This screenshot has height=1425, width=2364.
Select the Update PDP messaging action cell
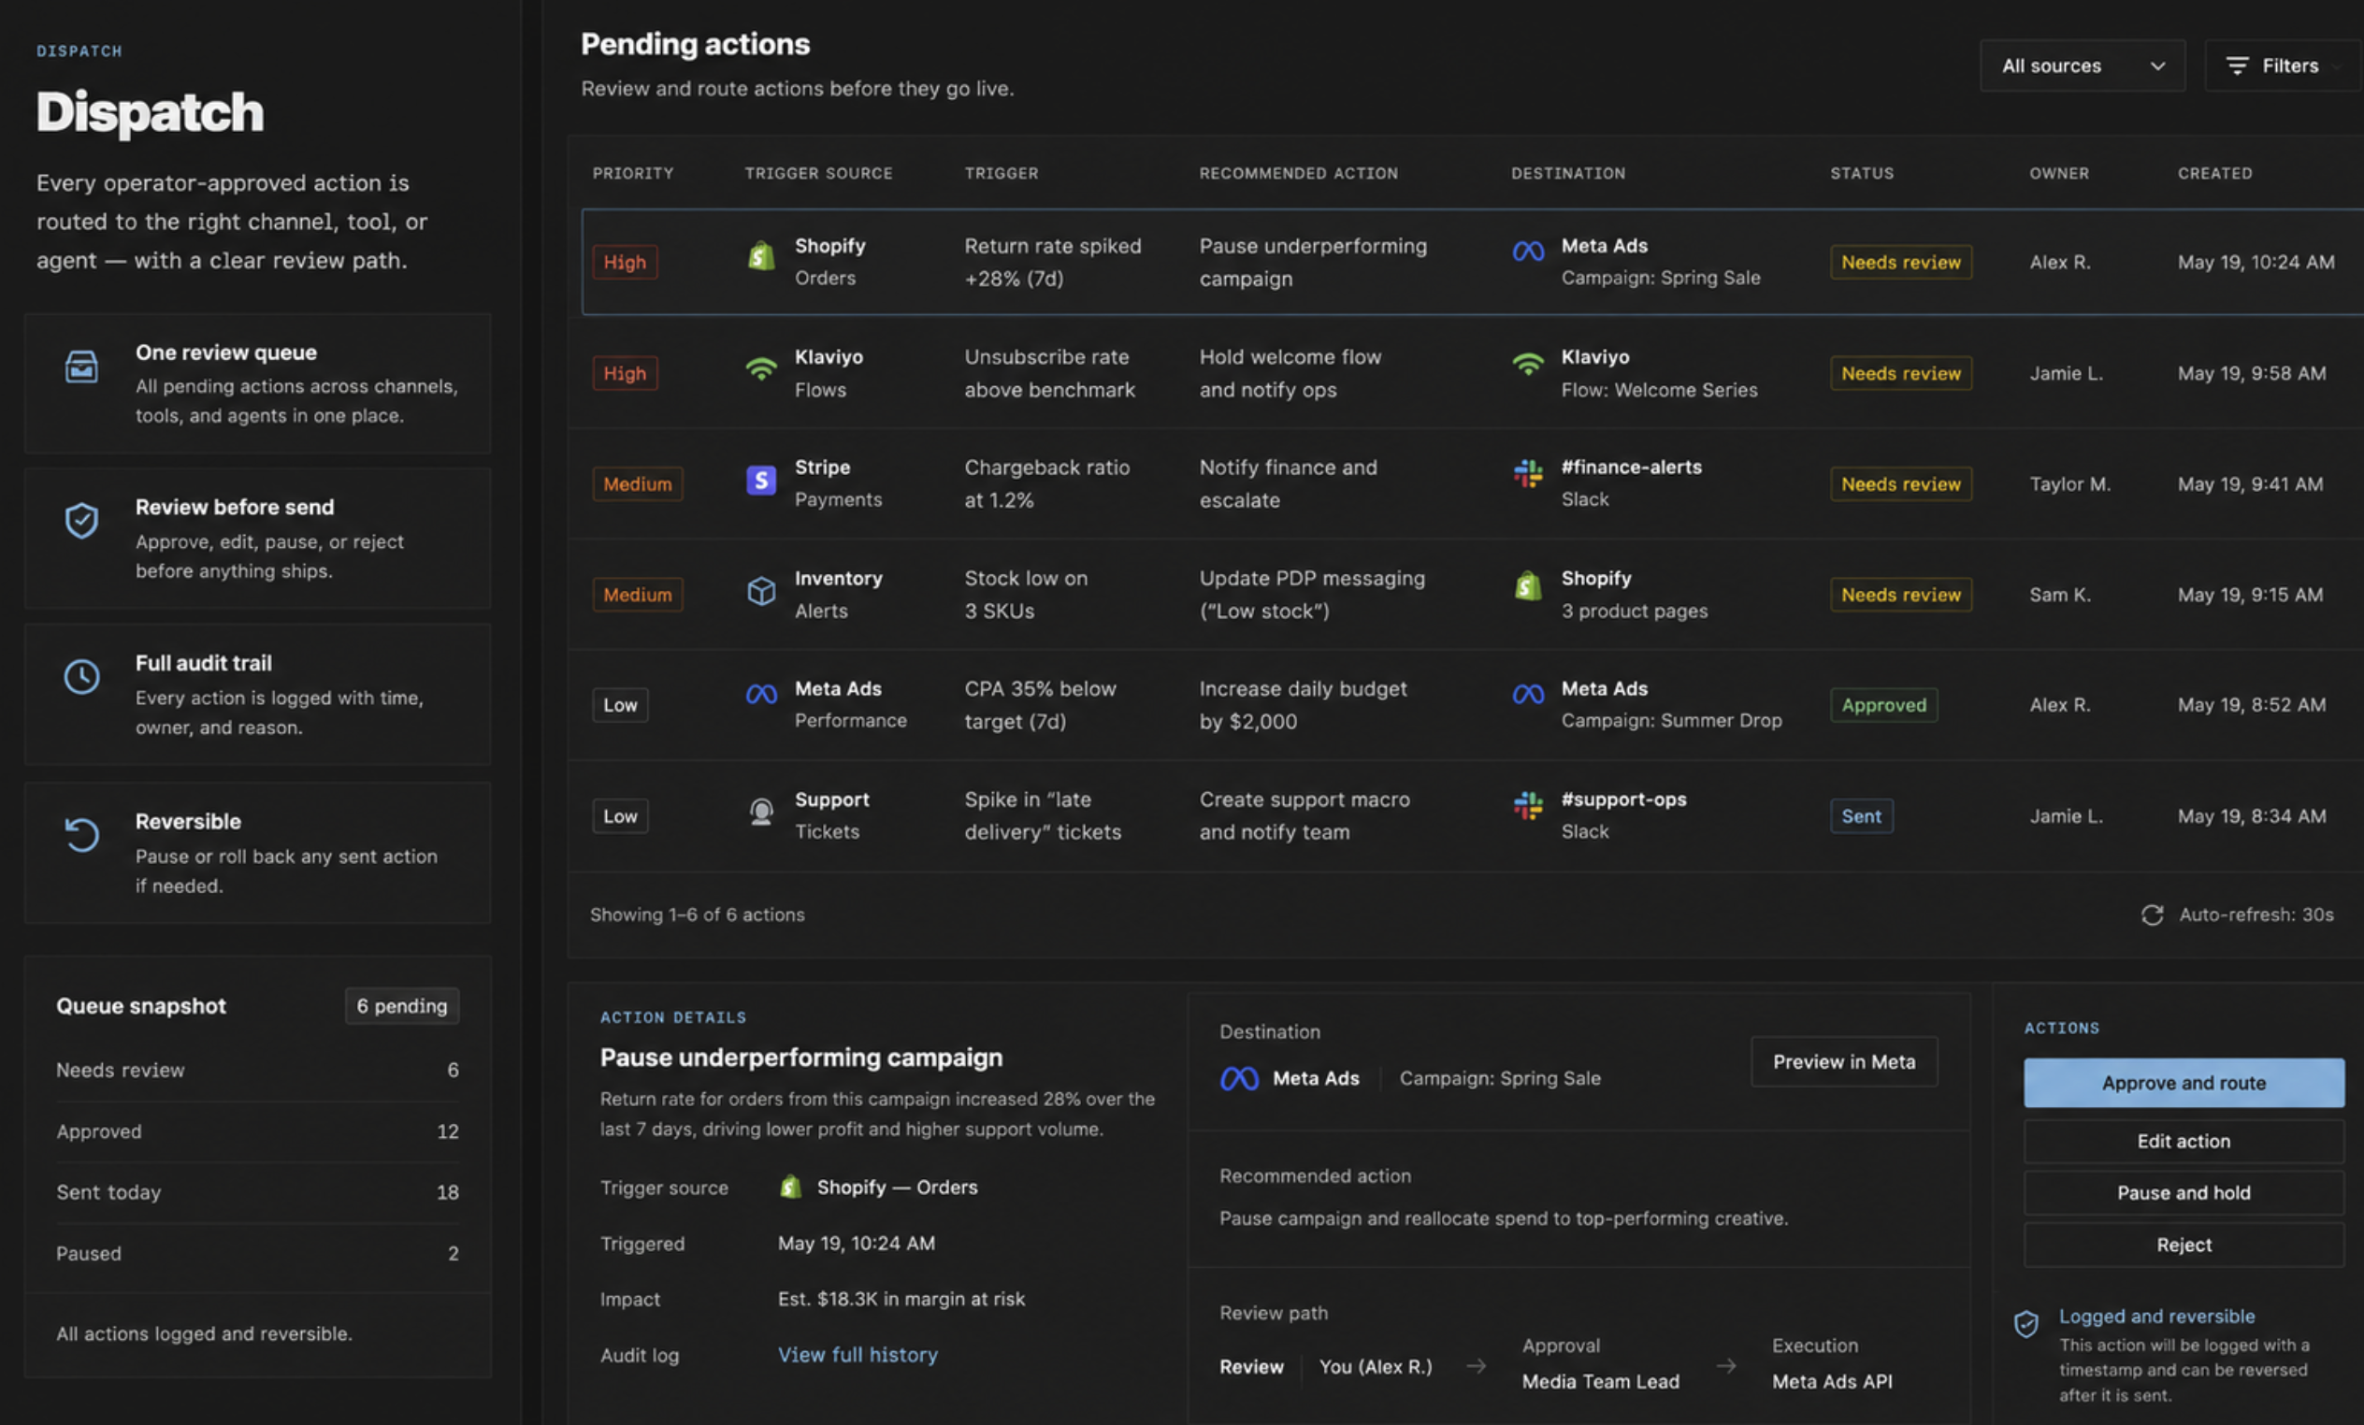pos(1312,594)
